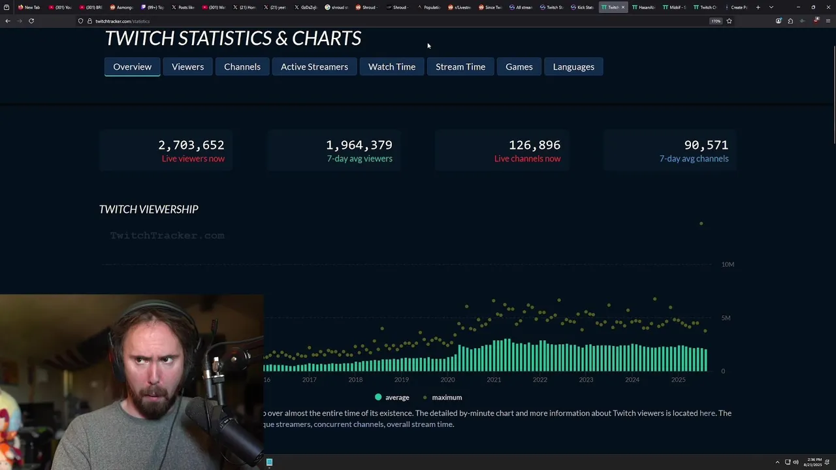Toggle the 'maximum' series in chart legend
Screen dimensions: 836x470
[x=442, y=398]
